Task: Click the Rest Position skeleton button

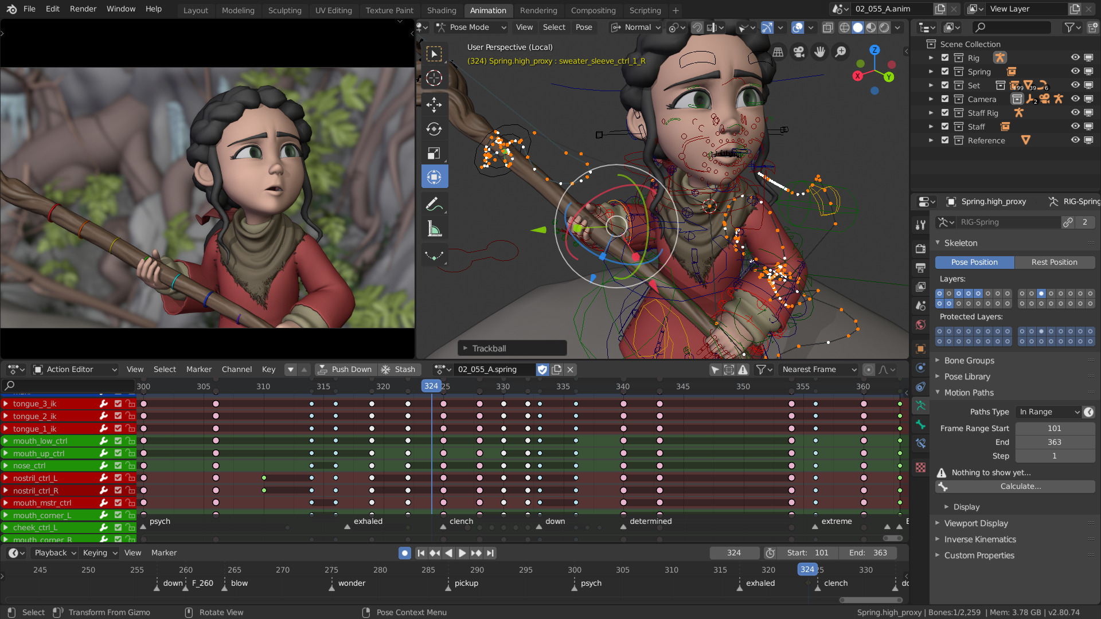Action: [x=1054, y=261]
